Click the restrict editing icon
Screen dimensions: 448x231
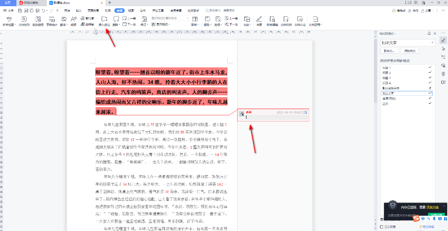272,19
